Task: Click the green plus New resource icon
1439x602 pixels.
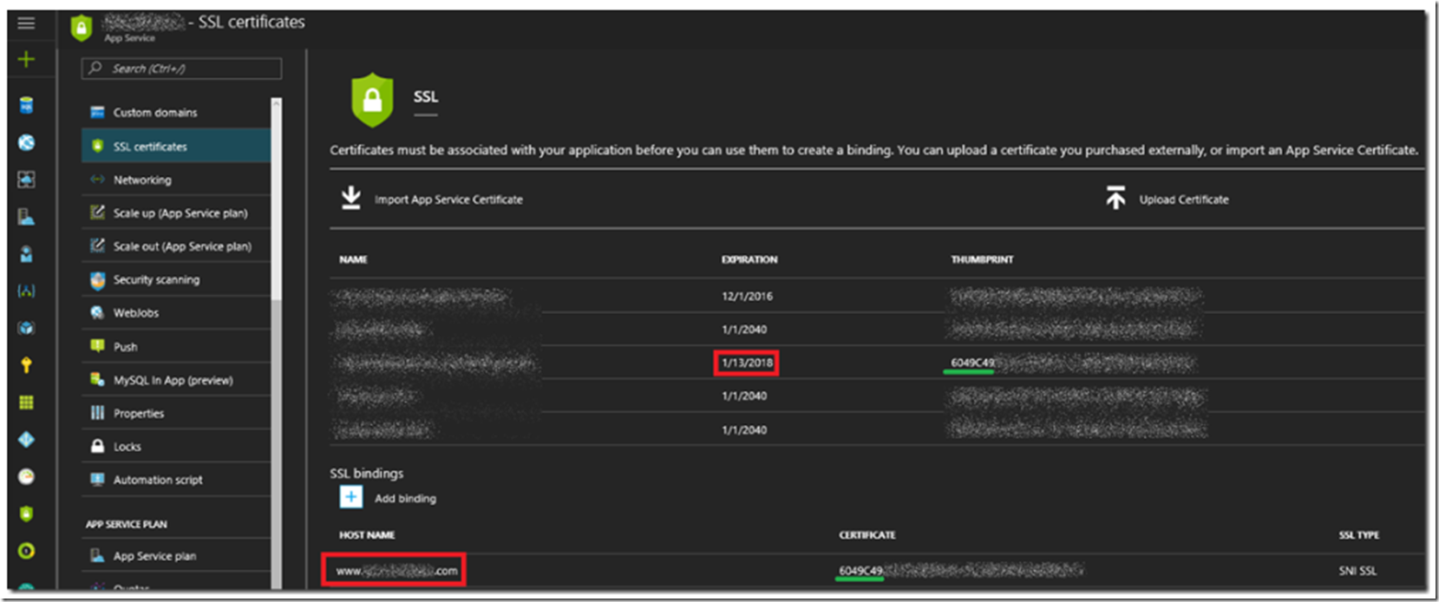Action: (x=26, y=59)
